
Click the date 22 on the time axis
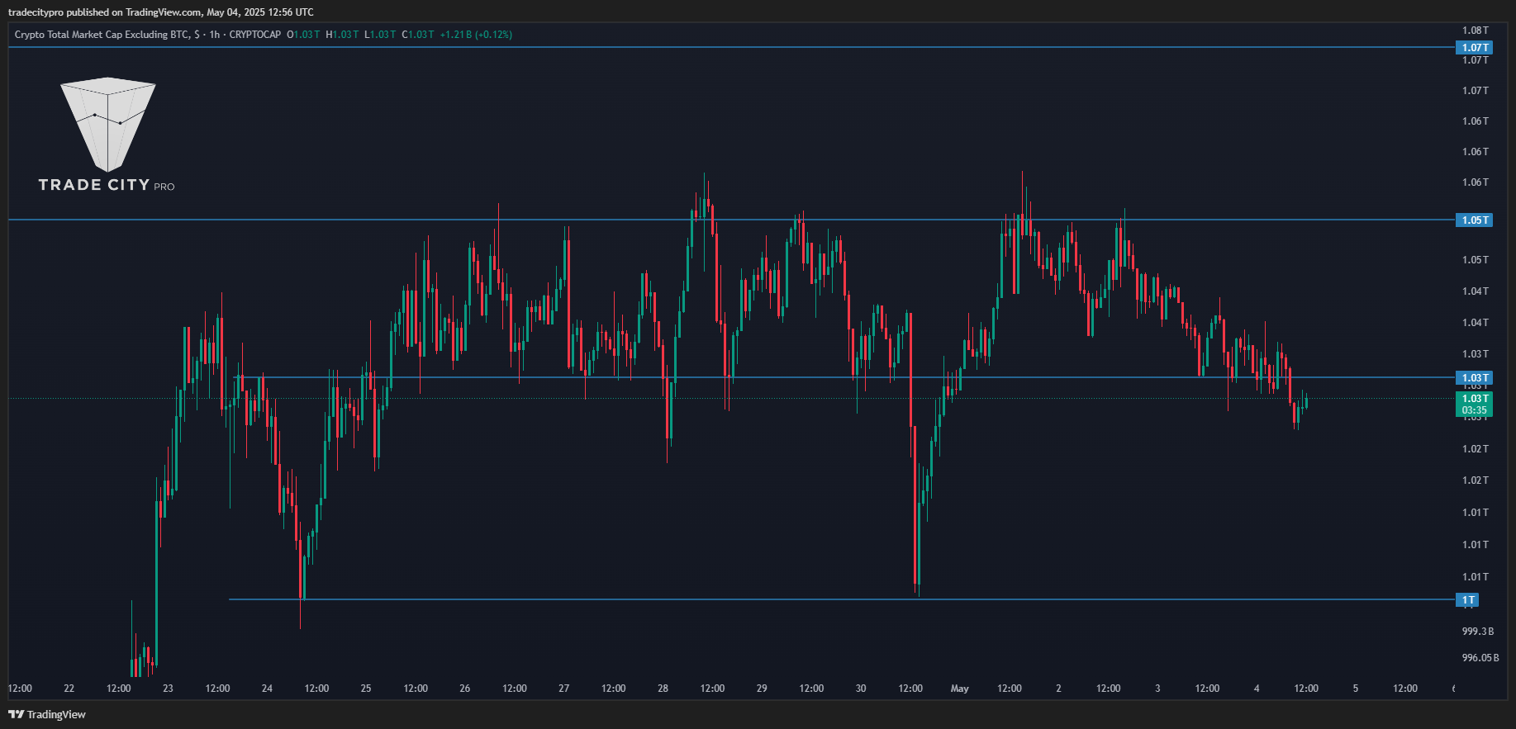pyautogui.click(x=69, y=689)
